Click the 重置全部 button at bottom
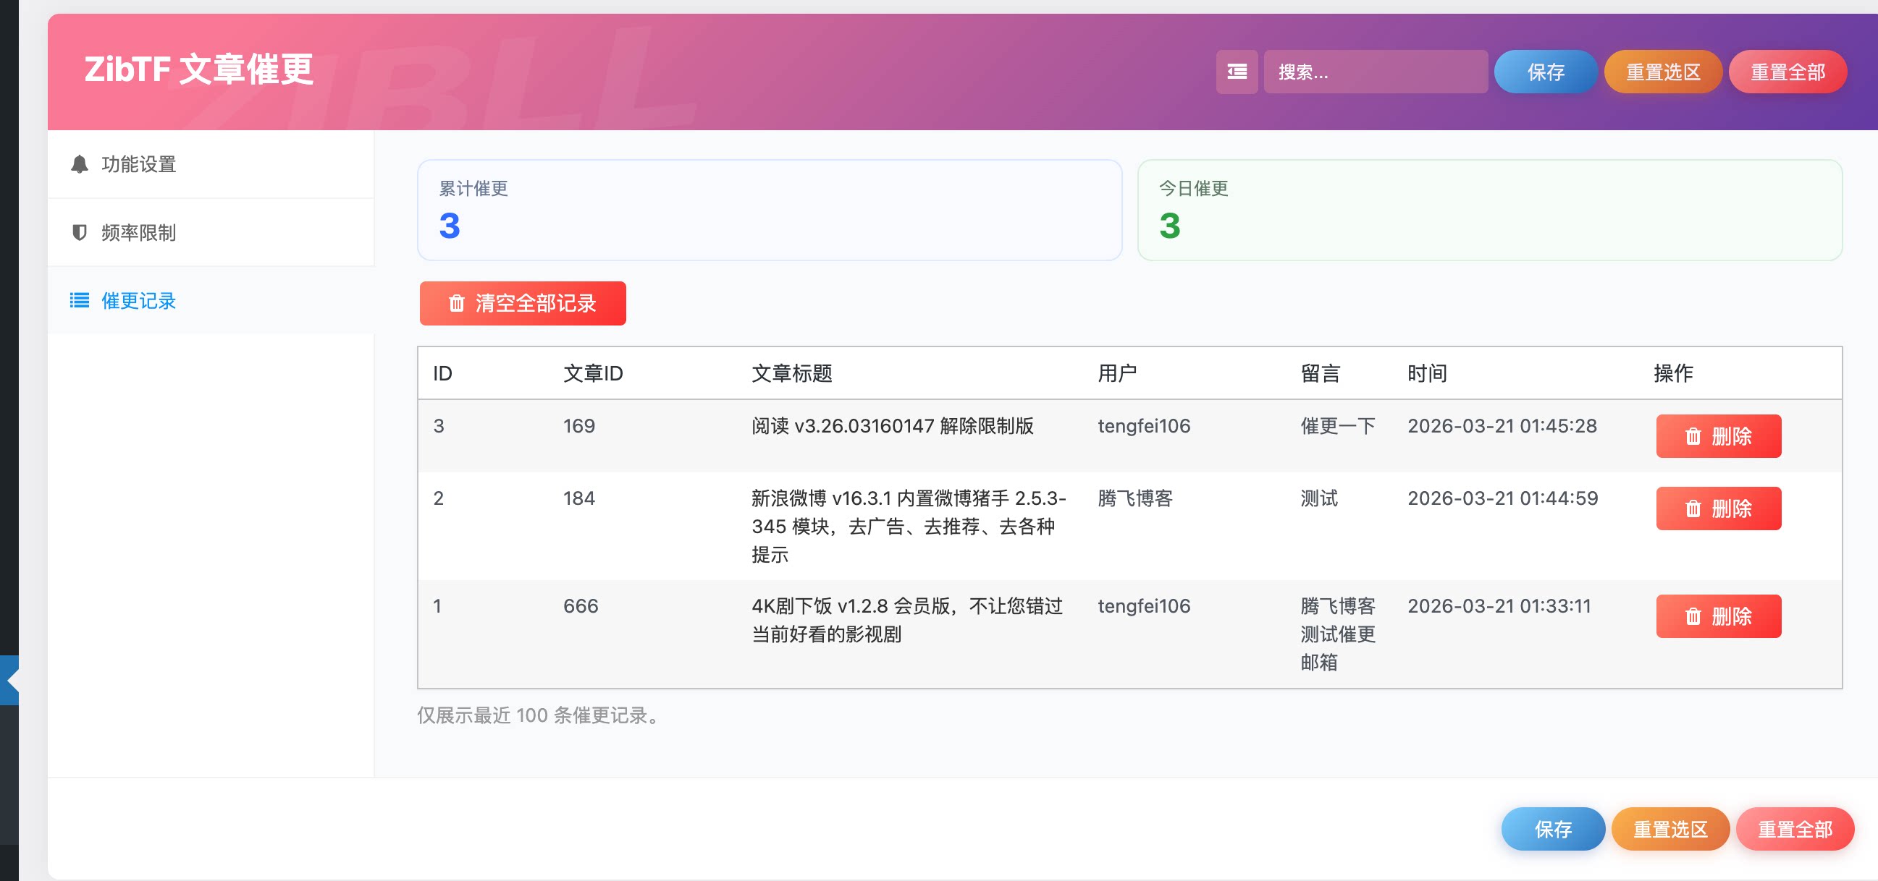This screenshot has width=1878, height=881. (x=1795, y=829)
